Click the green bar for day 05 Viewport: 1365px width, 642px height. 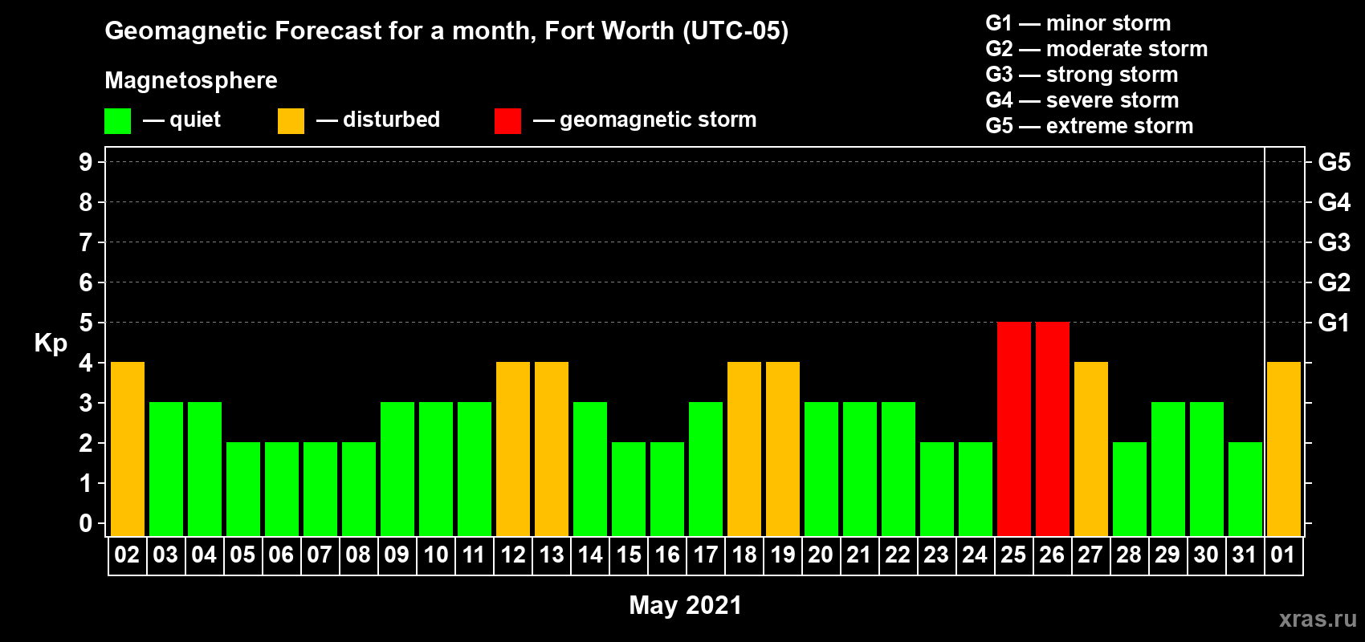tap(243, 490)
